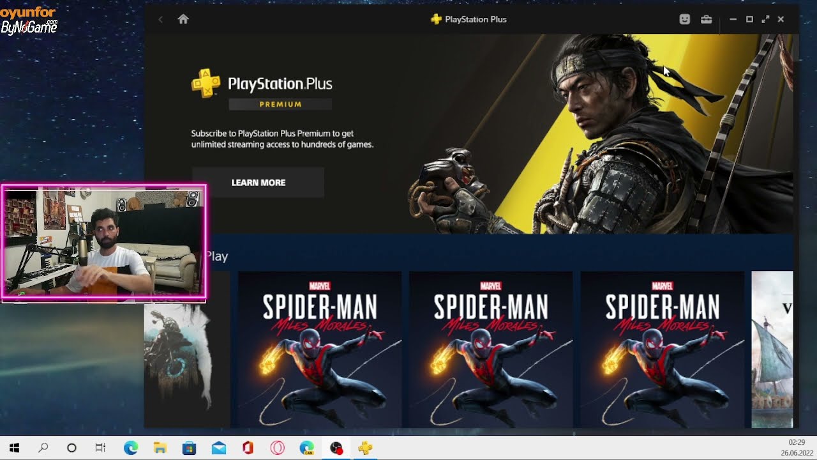Launch Opera browser from taskbar
817x460 pixels.
(277, 448)
